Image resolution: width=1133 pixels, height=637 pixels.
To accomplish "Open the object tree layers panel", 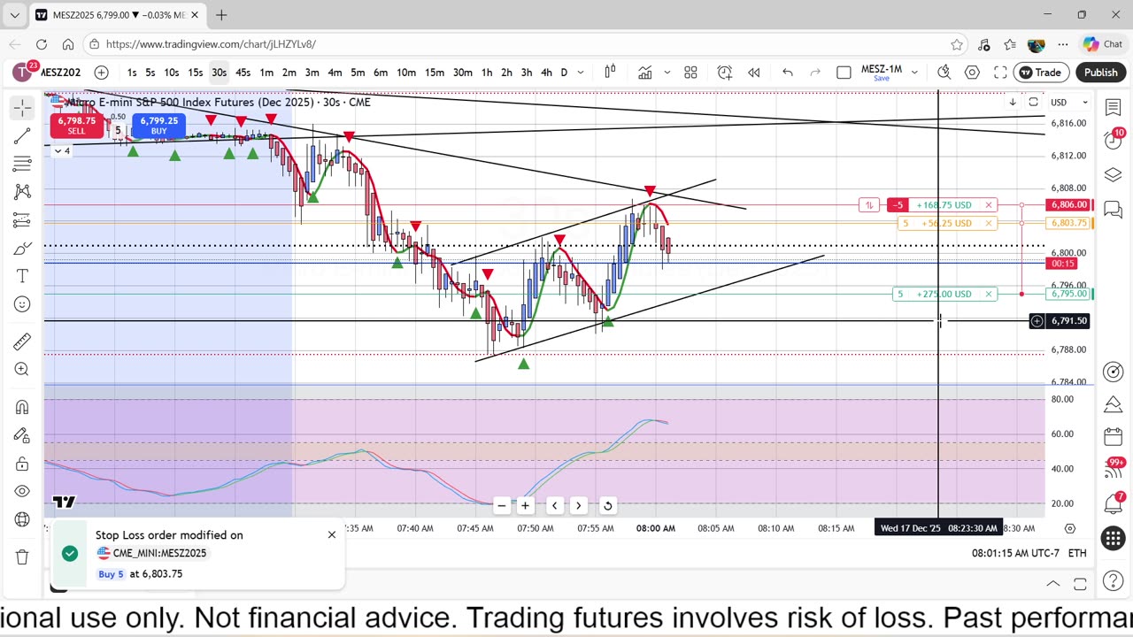I will 1113,174.
